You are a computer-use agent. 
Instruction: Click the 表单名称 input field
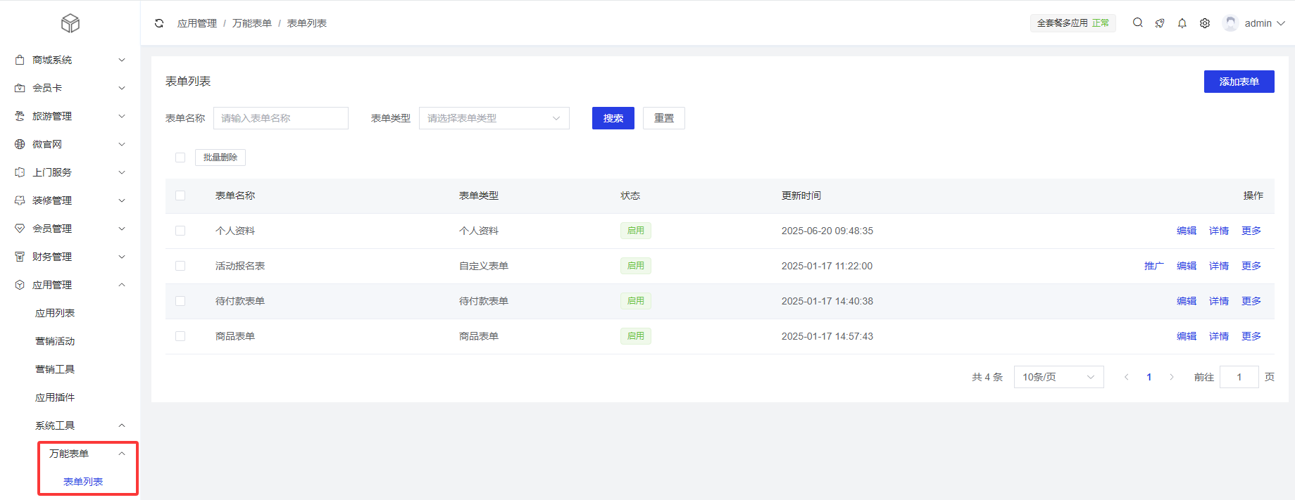(x=280, y=118)
